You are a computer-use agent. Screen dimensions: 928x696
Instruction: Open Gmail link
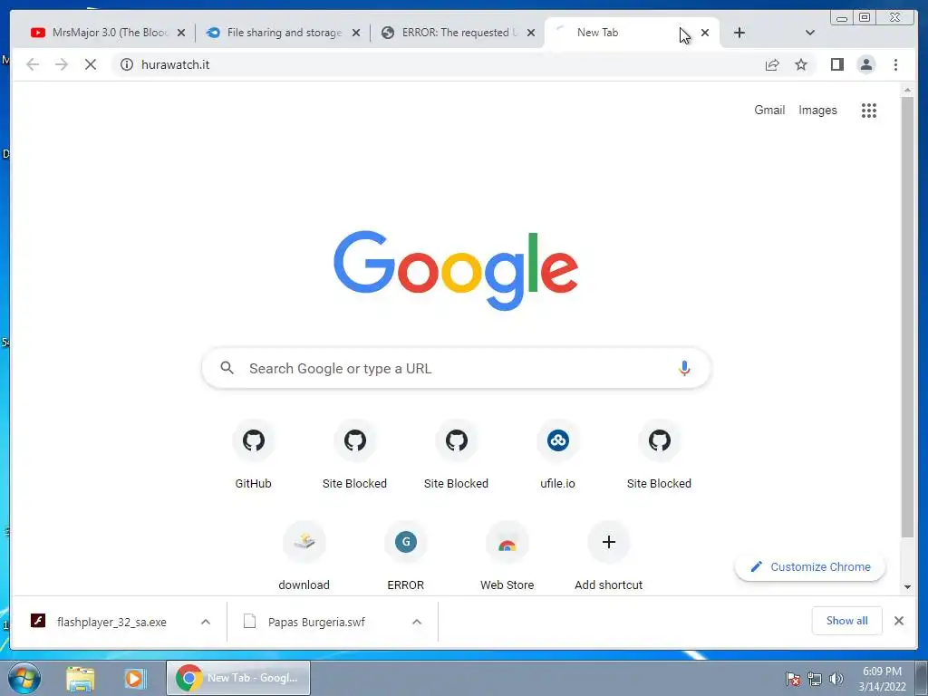point(769,110)
